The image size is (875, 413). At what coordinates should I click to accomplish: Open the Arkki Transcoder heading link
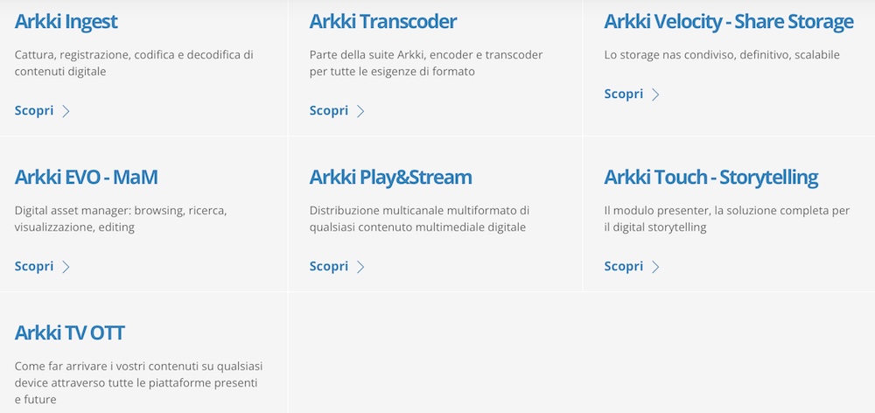pyautogui.click(x=383, y=22)
